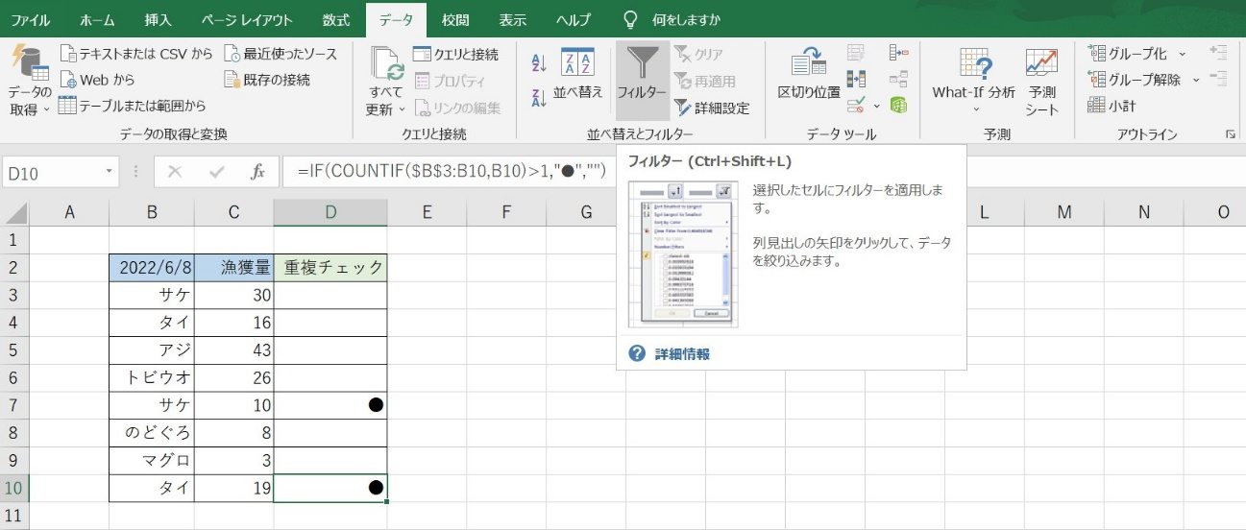Switch to the 校閲 tab

[x=455, y=19]
